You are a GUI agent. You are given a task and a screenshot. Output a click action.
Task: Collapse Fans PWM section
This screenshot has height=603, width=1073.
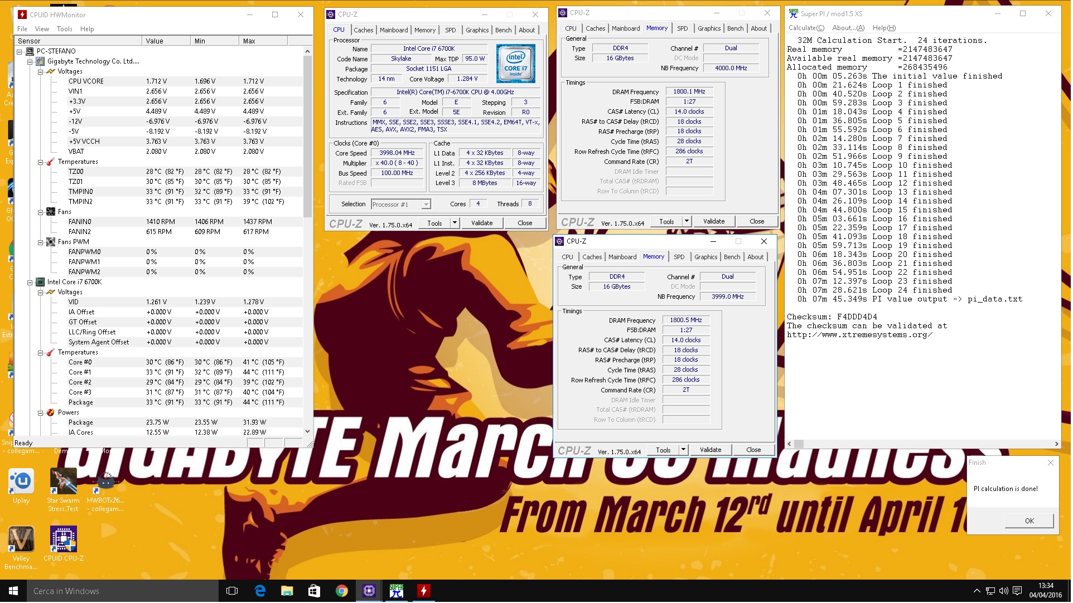tap(41, 242)
